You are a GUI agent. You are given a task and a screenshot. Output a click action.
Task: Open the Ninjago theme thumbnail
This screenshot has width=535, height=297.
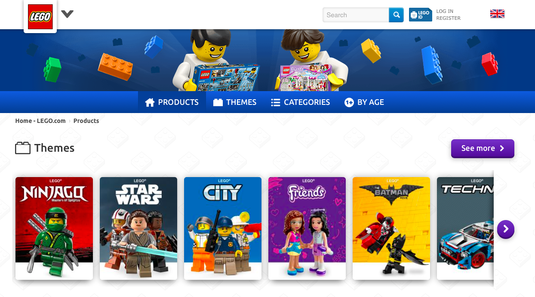(54, 228)
